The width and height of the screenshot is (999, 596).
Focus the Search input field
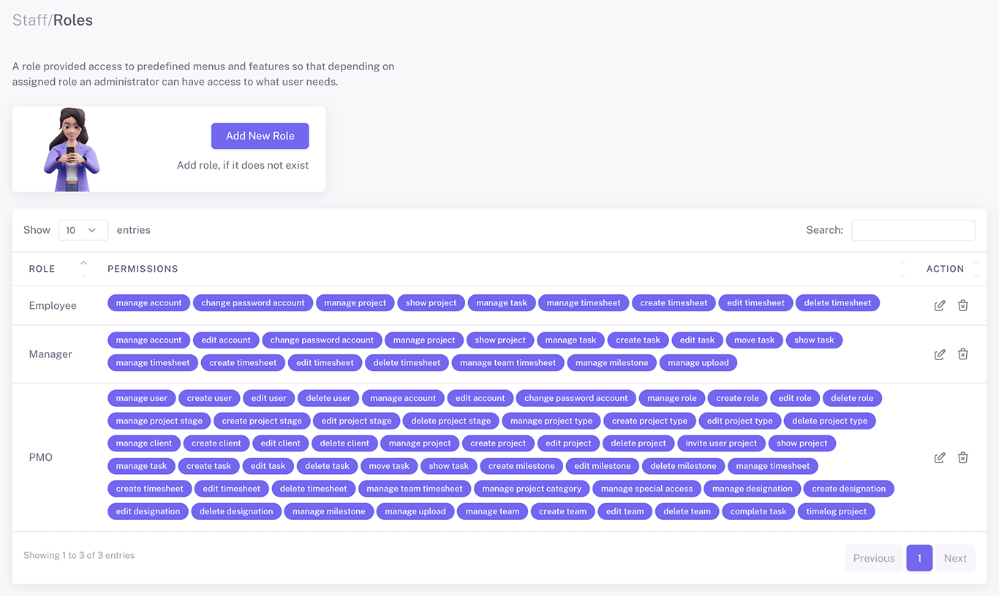click(x=913, y=230)
